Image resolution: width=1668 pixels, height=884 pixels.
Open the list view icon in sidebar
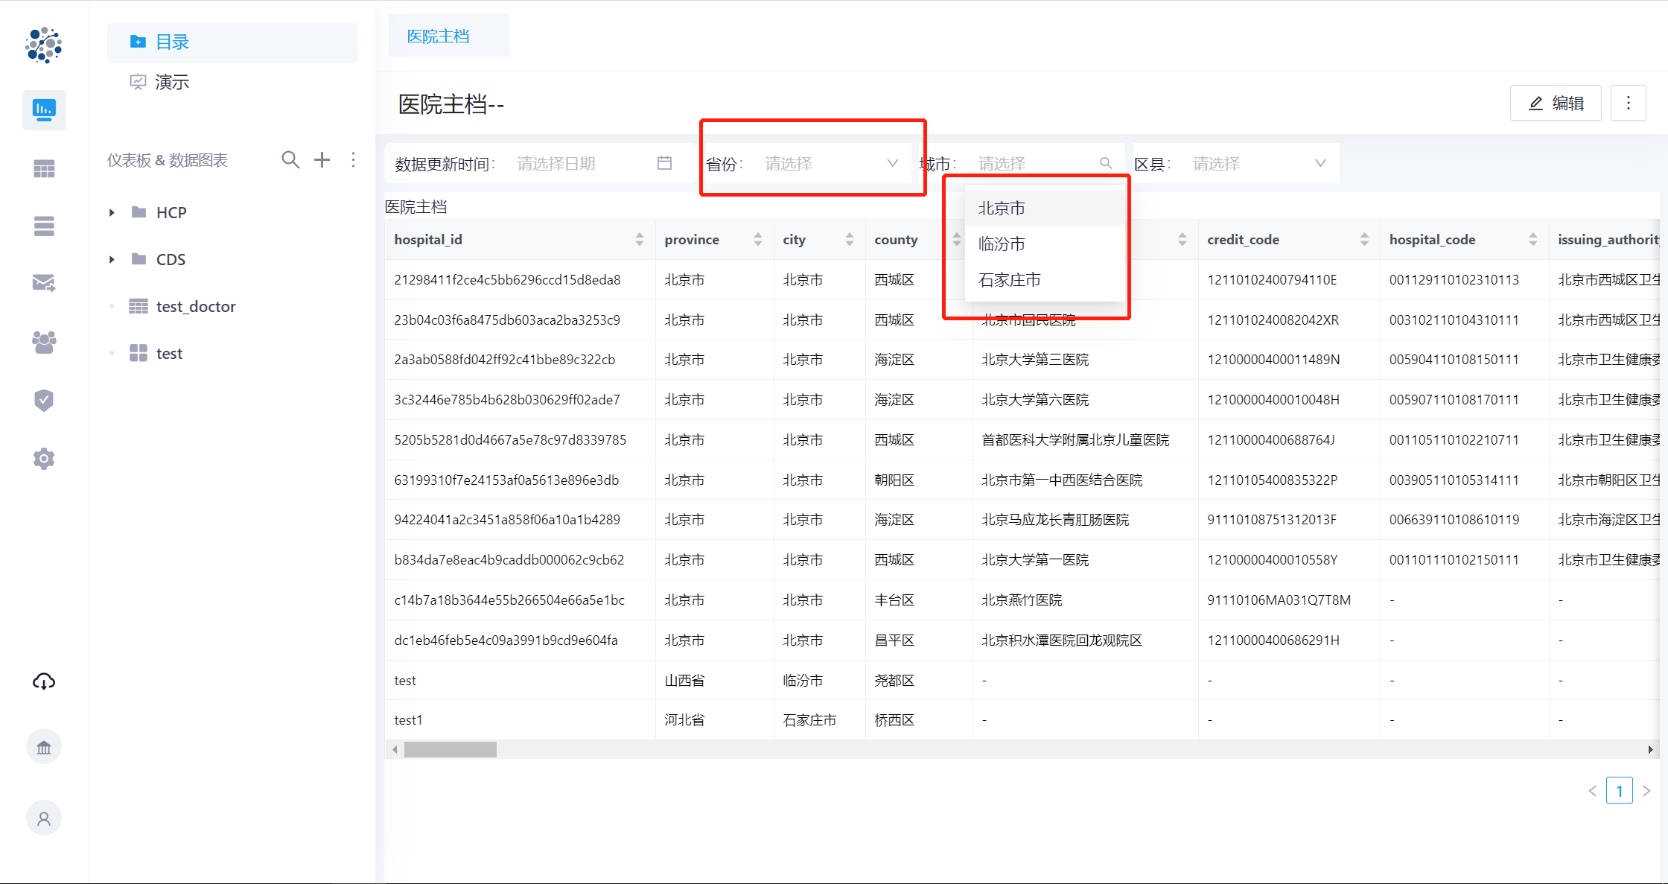(44, 226)
